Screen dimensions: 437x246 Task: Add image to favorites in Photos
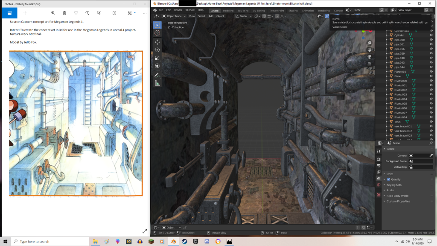pyautogui.click(x=76, y=13)
